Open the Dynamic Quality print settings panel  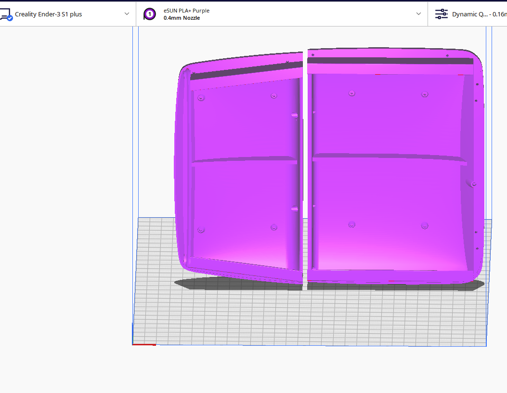(468, 14)
